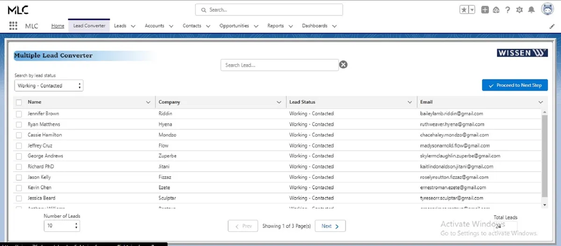
Task: Check the Jennifer Brown row checkbox
Action: click(19, 114)
